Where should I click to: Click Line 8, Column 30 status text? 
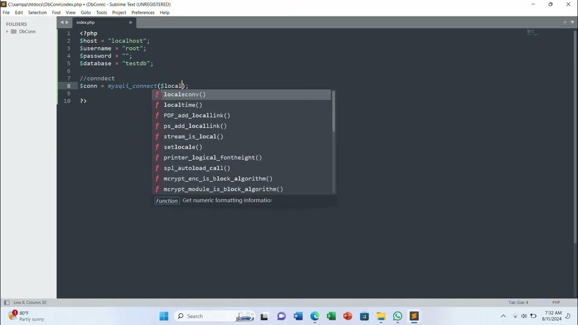coord(30,302)
